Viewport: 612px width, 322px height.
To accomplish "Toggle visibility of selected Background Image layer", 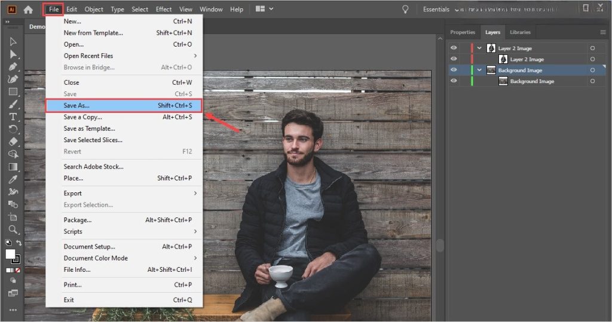I will pyautogui.click(x=454, y=70).
